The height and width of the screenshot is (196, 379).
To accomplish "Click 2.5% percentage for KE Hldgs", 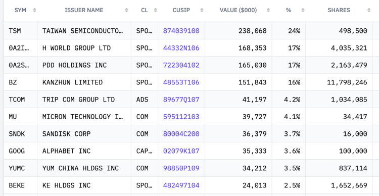I will [x=292, y=185].
